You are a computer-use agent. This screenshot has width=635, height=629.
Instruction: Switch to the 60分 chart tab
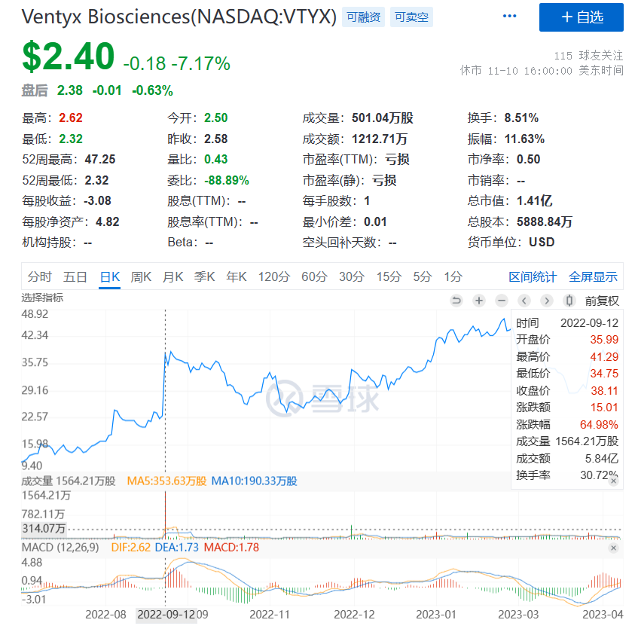coord(314,276)
